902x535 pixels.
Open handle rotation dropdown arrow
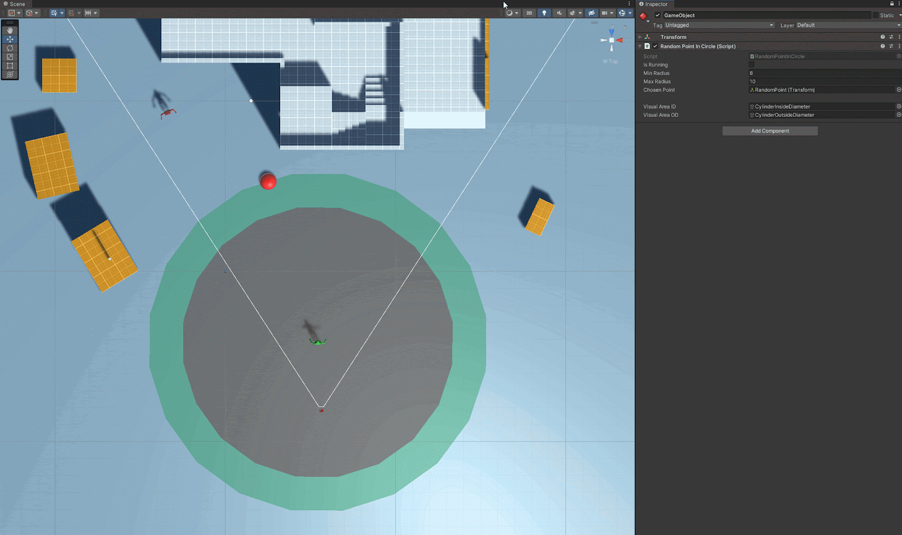point(37,13)
